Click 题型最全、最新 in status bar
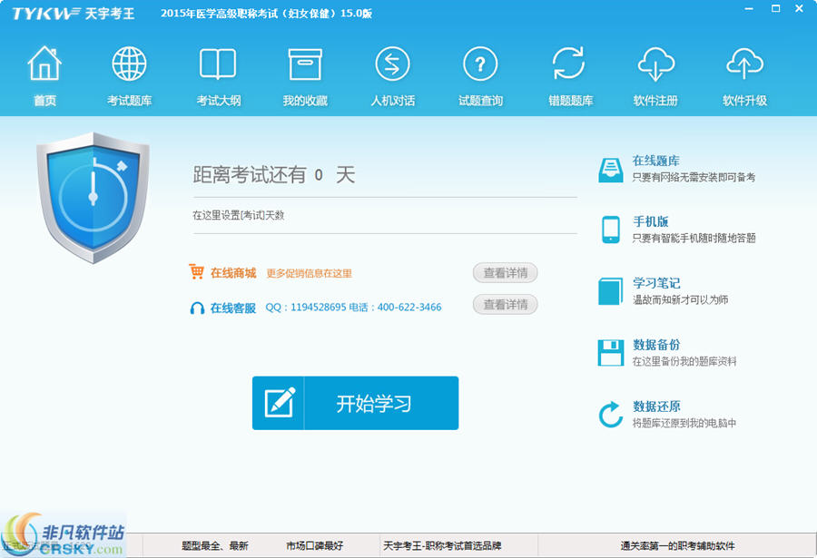This screenshot has width=817, height=558. 214,546
